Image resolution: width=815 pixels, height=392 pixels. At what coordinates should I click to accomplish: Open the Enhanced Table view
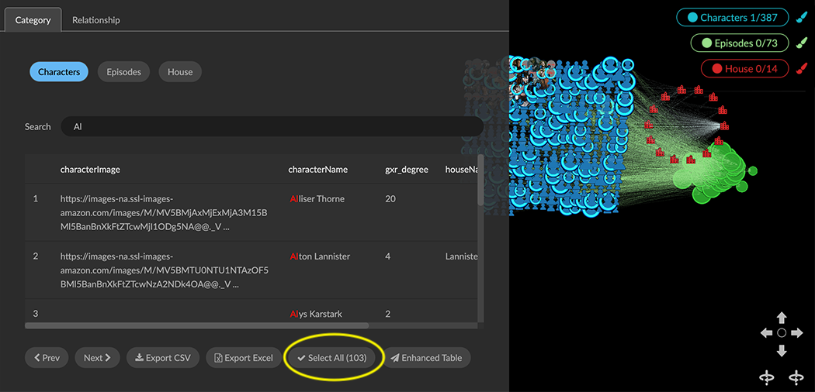click(426, 358)
